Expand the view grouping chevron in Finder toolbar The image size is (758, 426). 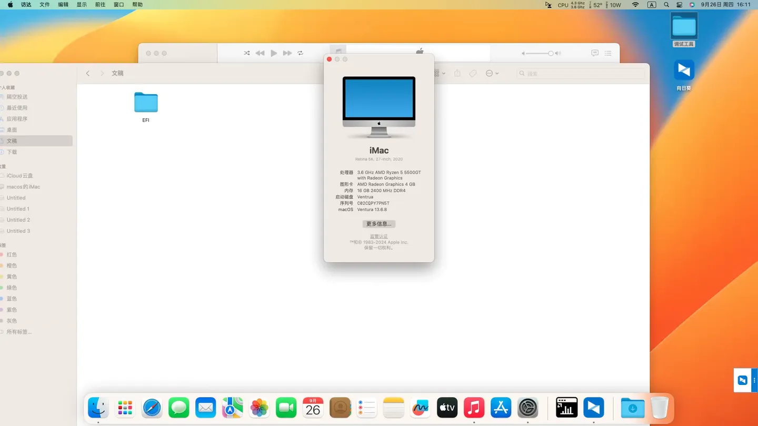tap(444, 74)
